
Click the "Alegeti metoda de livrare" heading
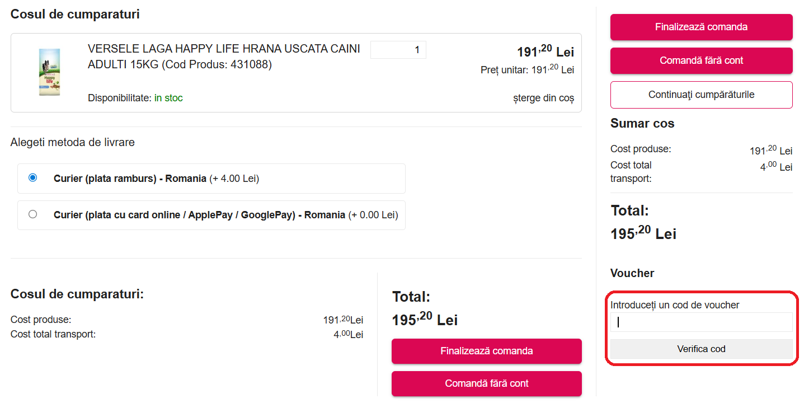click(x=73, y=142)
